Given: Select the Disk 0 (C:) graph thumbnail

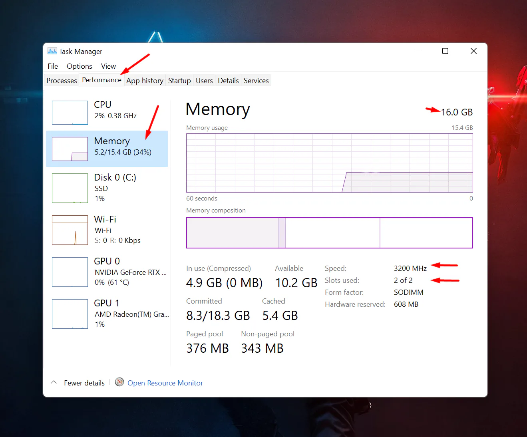Looking at the screenshot, I should click(x=70, y=188).
